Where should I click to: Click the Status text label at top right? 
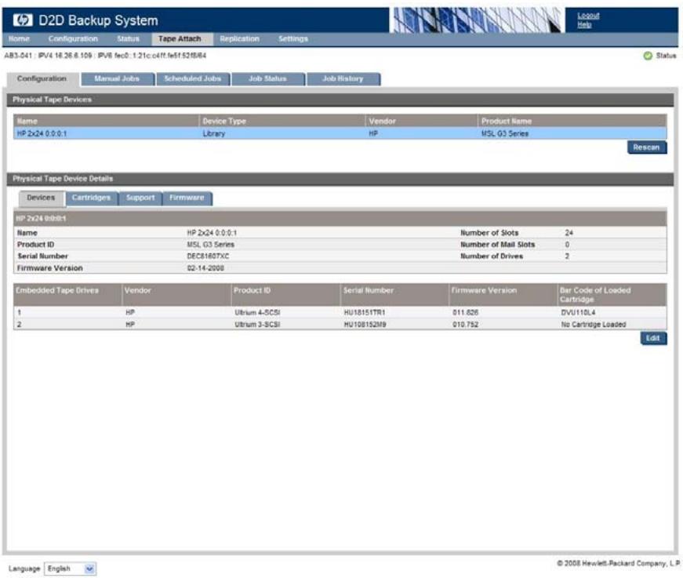(666, 56)
